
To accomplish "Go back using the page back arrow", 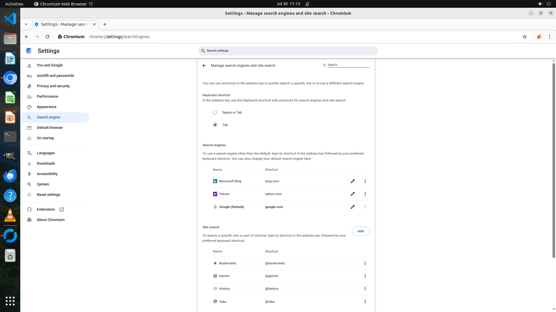I will coord(204,66).
